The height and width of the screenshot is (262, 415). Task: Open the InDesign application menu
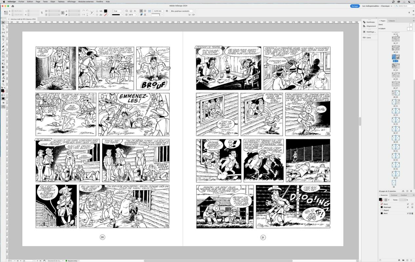[x=11, y=2]
